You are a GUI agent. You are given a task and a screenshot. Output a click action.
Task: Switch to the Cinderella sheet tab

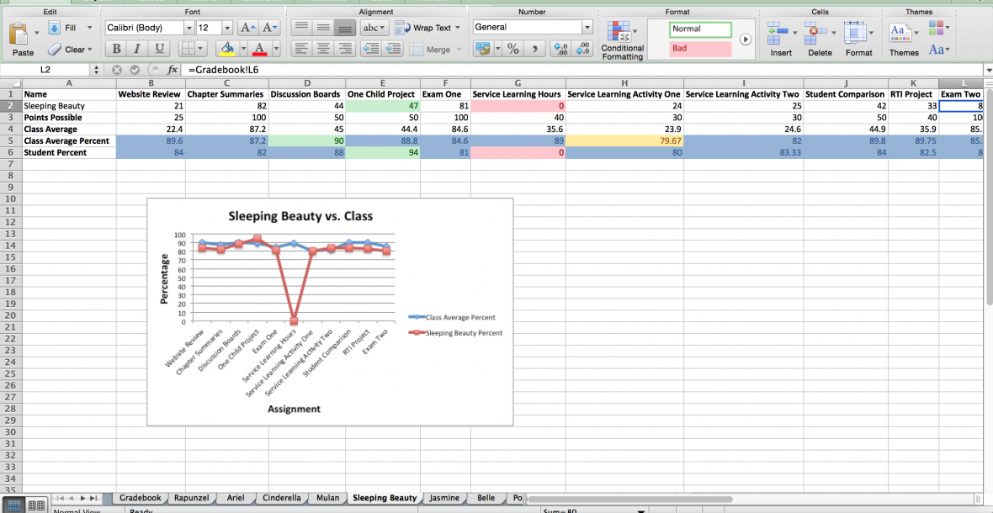(281, 498)
